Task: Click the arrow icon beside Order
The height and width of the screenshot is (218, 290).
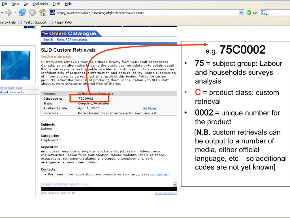Action: (145, 108)
